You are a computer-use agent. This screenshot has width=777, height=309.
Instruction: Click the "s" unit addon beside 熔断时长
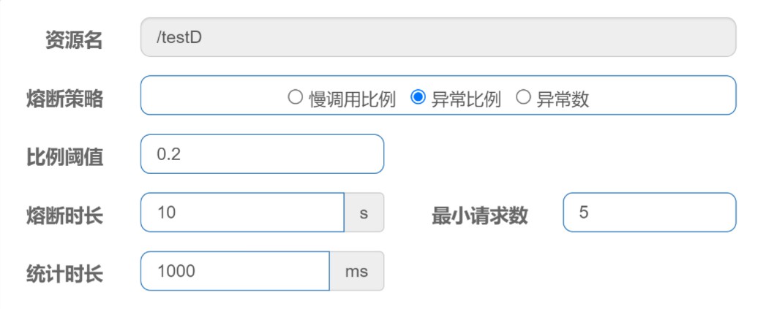pos(364,212)
